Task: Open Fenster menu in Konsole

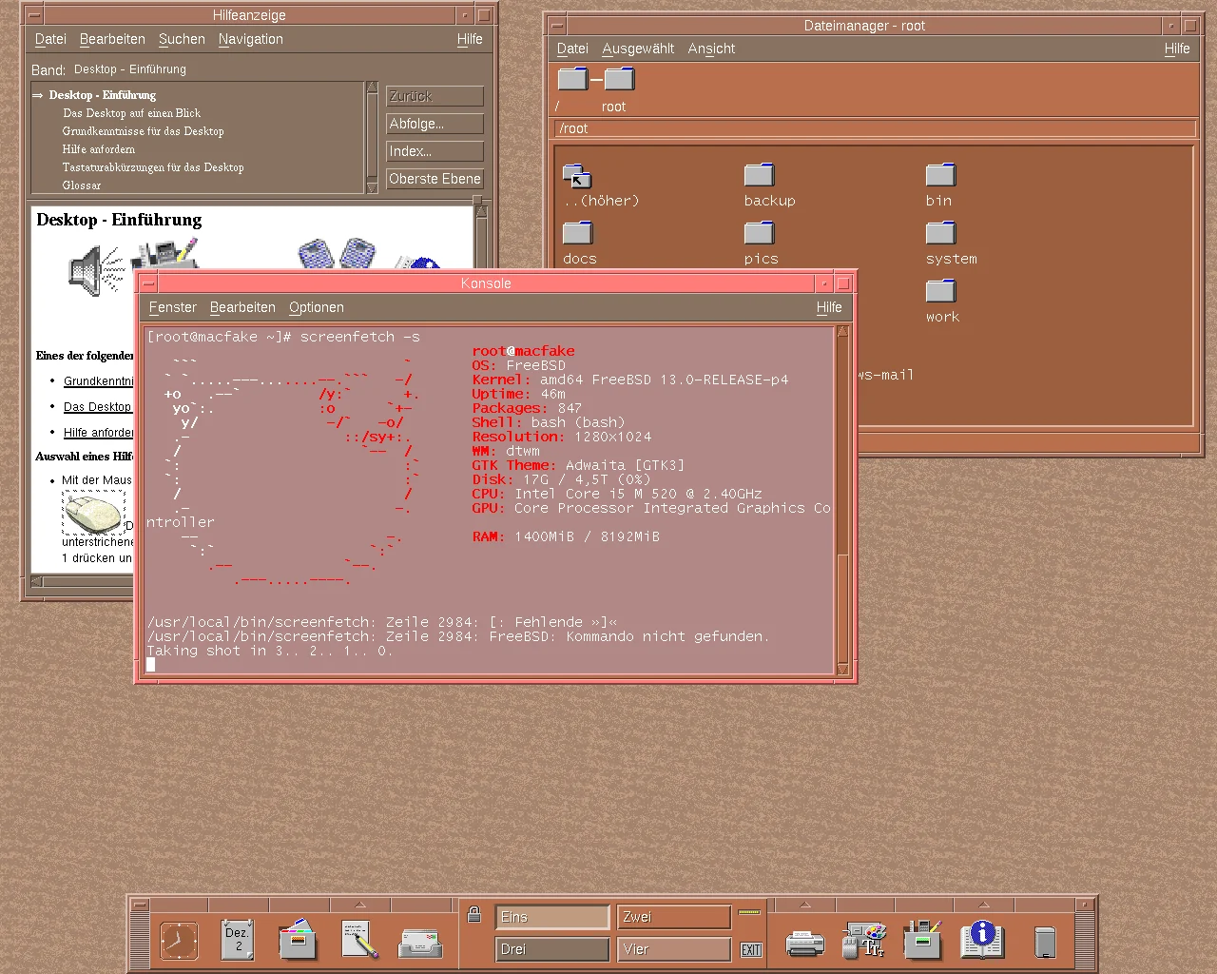Action: point(173,307)
